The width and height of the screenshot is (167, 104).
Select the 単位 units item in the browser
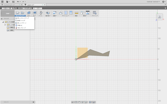point(11,27)
